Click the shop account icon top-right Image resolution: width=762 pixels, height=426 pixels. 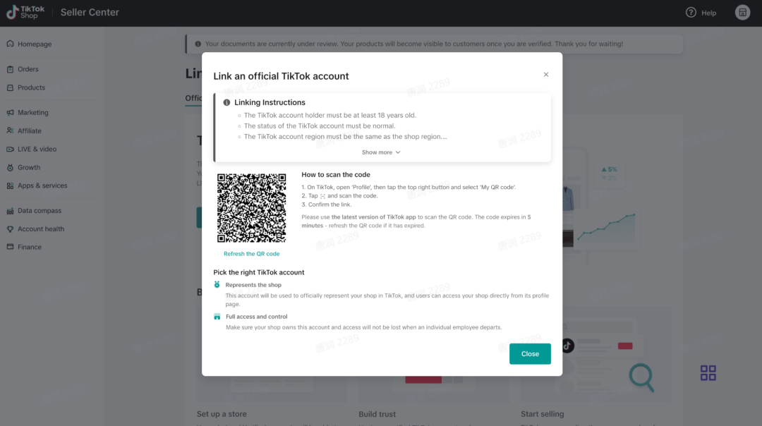click(x=742, y=13)
